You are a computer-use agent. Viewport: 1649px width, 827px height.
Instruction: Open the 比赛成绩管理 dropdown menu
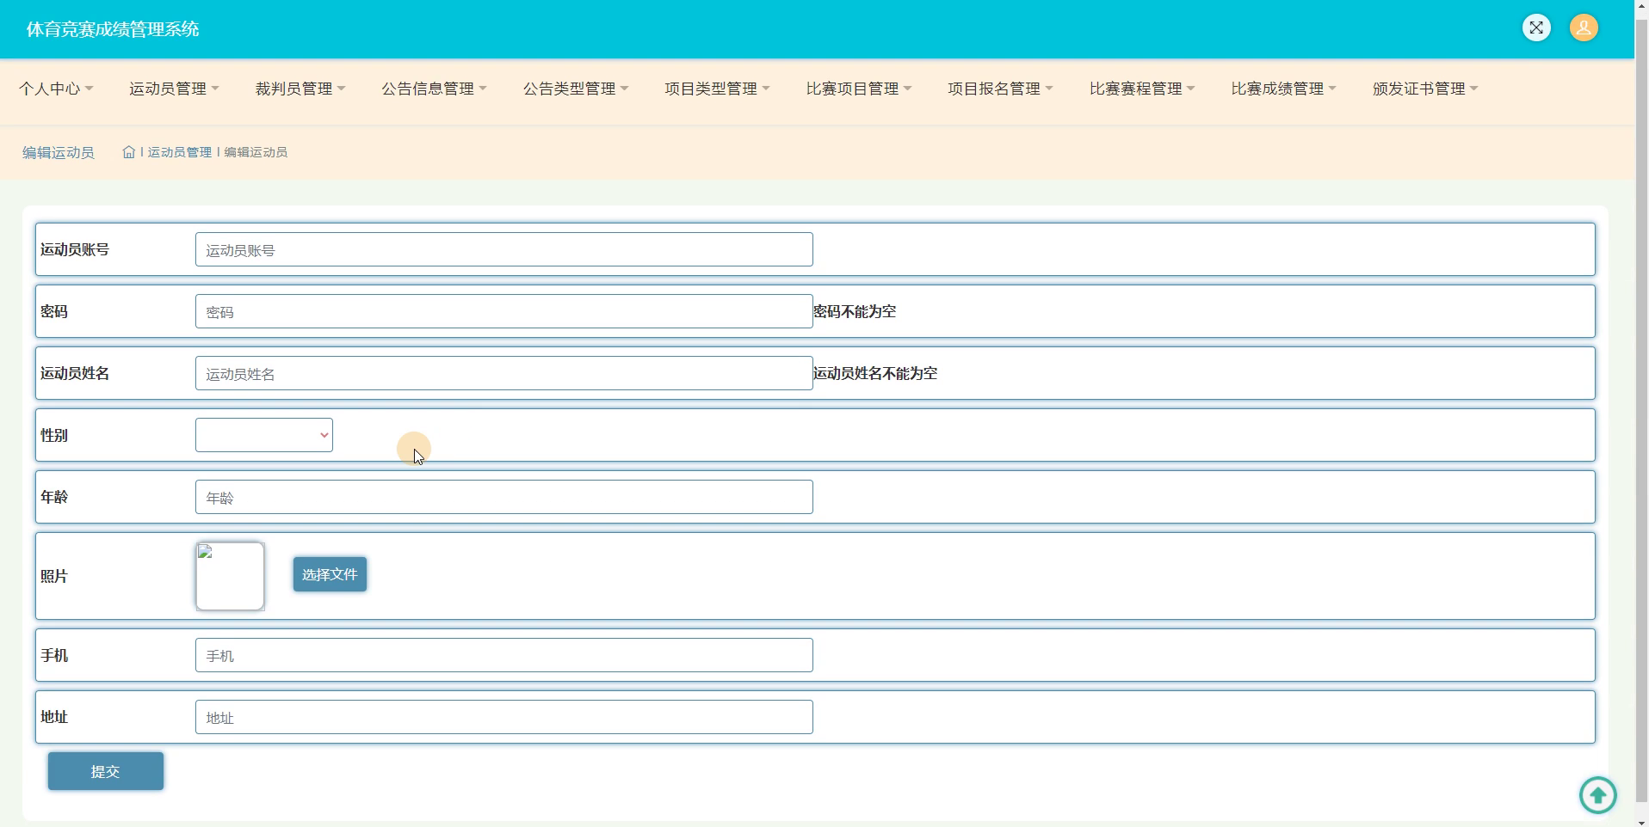click(1283, 89)
